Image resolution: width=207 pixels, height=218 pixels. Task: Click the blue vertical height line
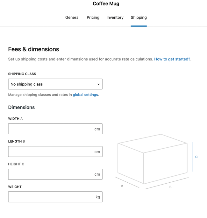coord(192,157)
